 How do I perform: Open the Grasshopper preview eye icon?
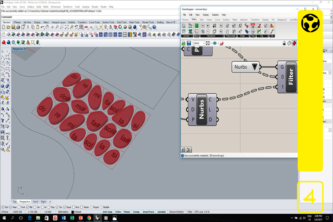(215, 43)
